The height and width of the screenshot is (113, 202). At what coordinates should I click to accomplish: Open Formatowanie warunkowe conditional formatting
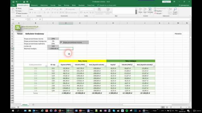point(99,11)
